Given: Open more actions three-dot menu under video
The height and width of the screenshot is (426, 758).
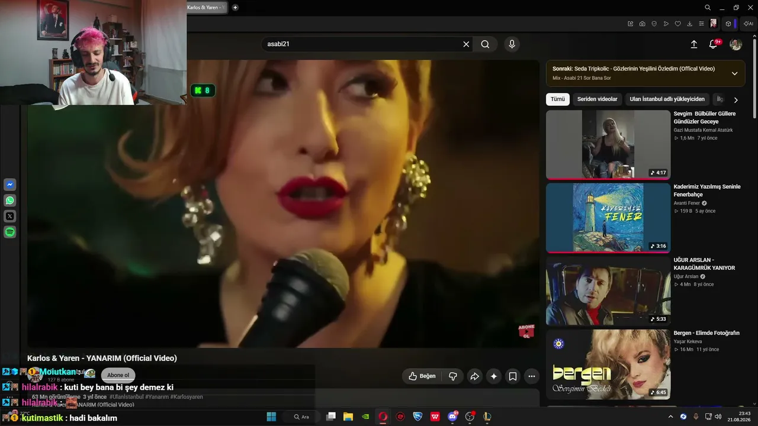Looking at the screenshot, I should [532, 376].
